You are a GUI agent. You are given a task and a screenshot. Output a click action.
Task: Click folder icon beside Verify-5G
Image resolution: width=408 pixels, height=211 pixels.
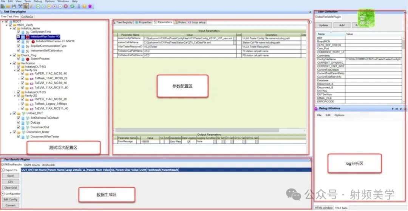pos(23,70)
